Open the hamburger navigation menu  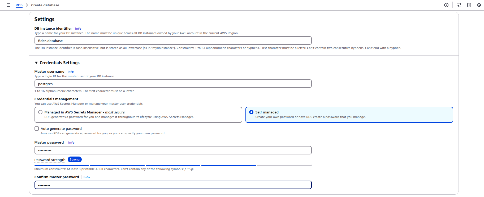click(x=8, y=5)
